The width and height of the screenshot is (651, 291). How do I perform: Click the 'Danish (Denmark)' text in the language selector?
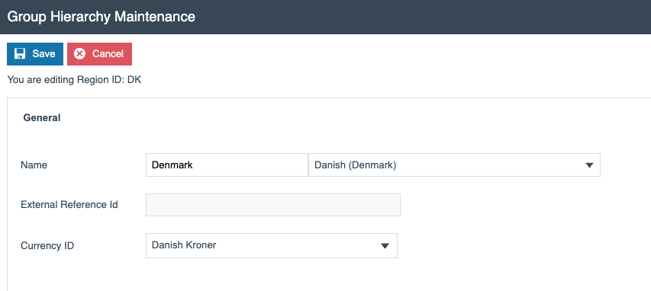click(356, 165)
